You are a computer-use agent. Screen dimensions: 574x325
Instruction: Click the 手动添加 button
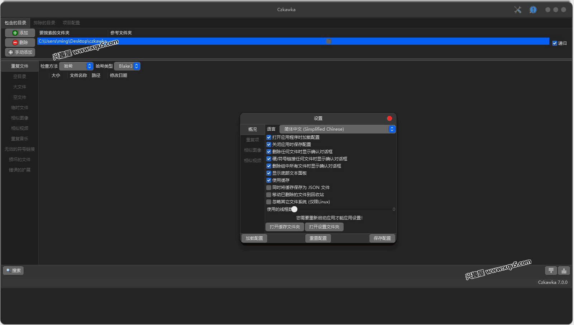(x=20, y=52)
